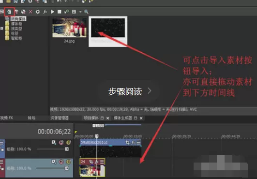
Task: Click the 00:00:29:29 ruler mark
Action: pyautogui.click(x=182, y=136)
